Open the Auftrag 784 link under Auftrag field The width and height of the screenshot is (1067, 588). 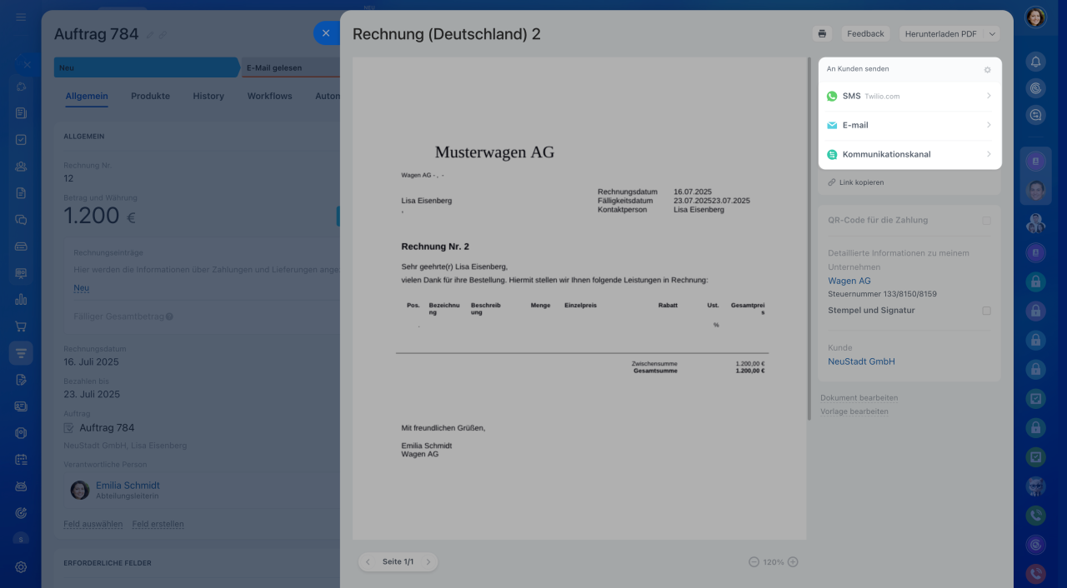pyautogui.click(x=107, y=428)
